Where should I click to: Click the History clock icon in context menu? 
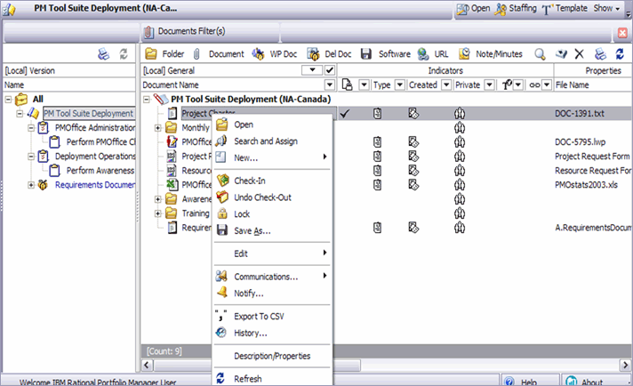pyautogui.click(x=220, y=333)
